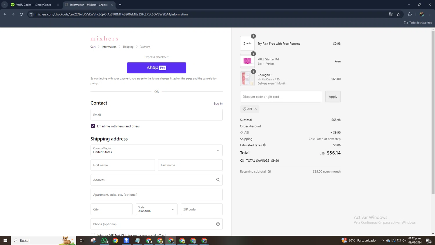The image size is (435, 245).
Task: Click the estimated taxes info icon
Action: pyautogui.click(x=264, y=145)
